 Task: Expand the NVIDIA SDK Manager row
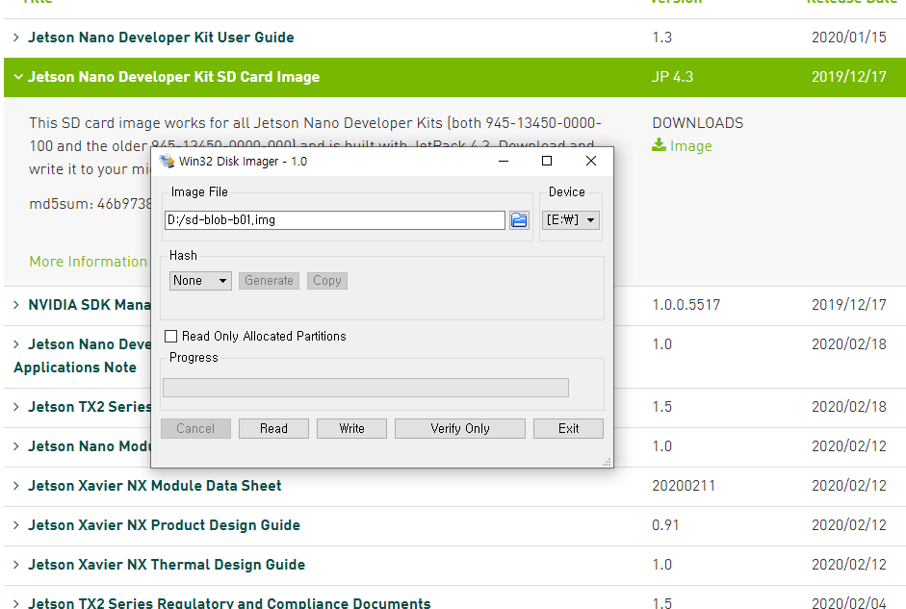(x=16, y=305)
